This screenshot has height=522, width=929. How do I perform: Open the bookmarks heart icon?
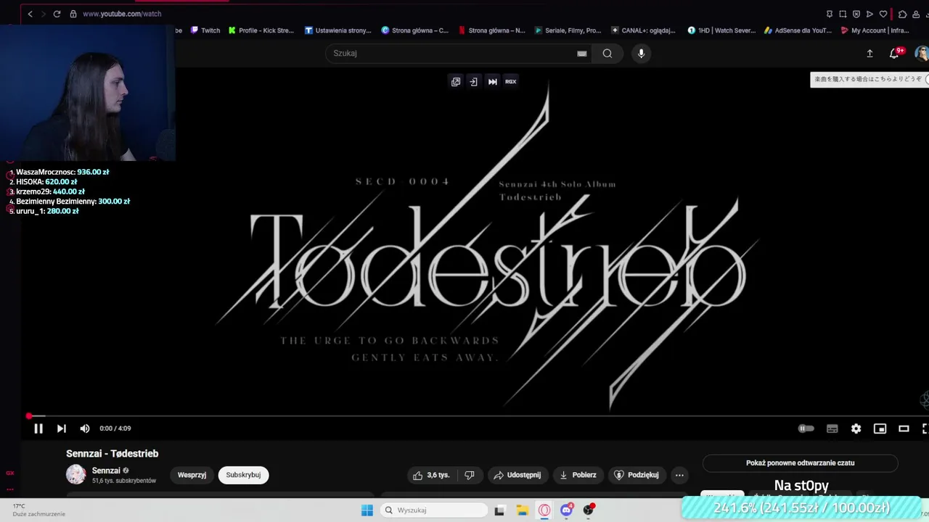pos(883,14)
